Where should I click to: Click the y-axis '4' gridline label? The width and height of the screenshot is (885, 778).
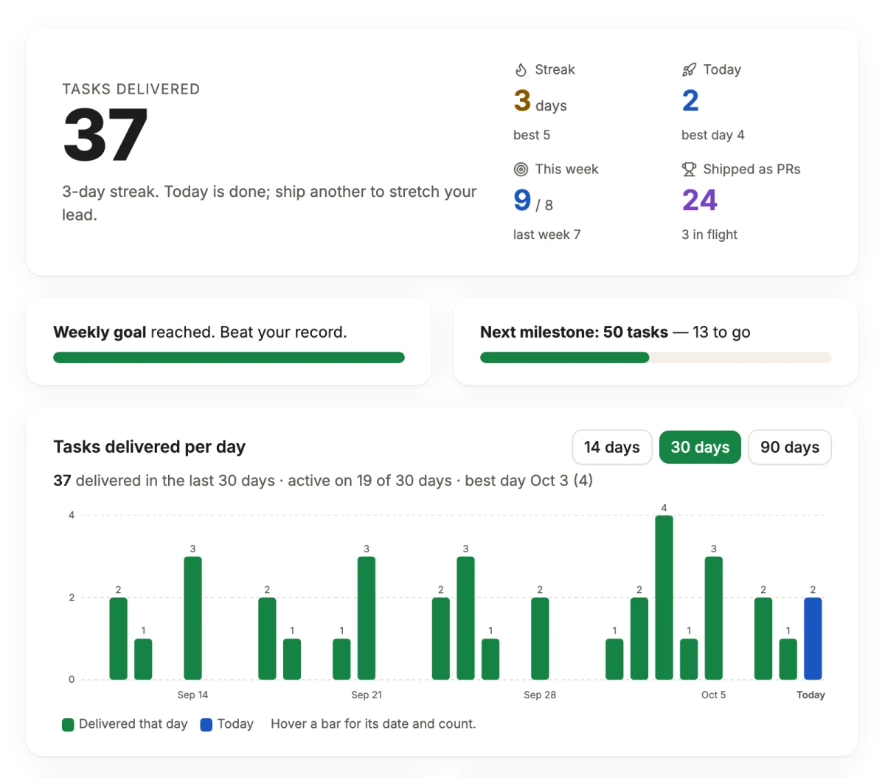tap(72, 515)
